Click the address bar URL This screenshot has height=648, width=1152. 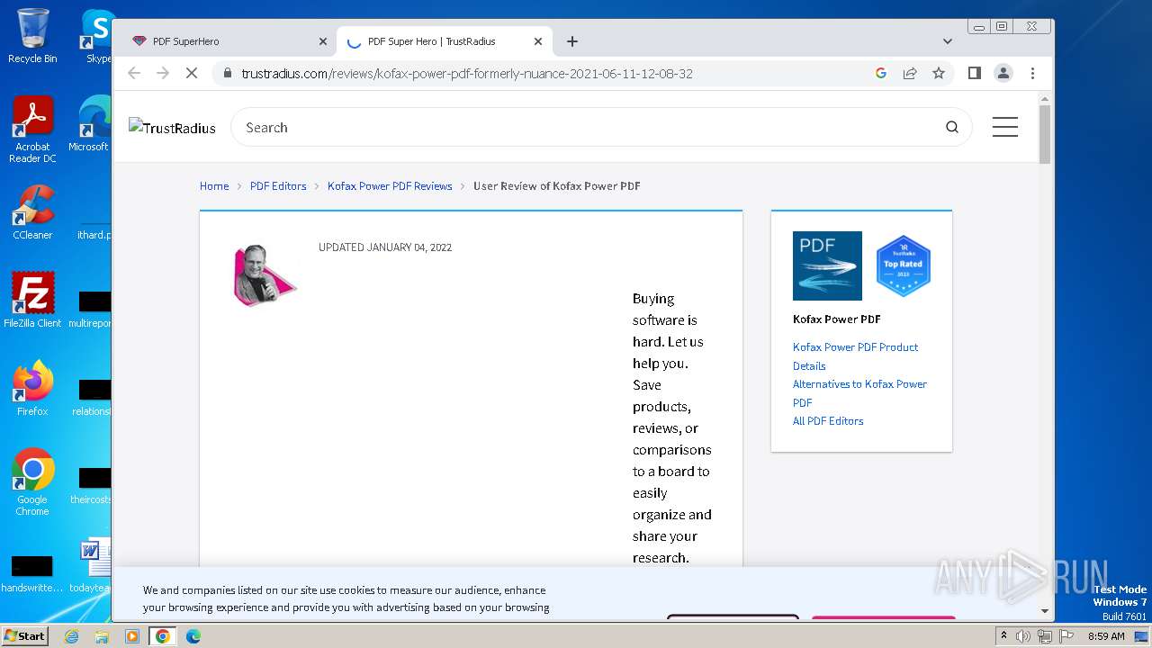(467, 74)
